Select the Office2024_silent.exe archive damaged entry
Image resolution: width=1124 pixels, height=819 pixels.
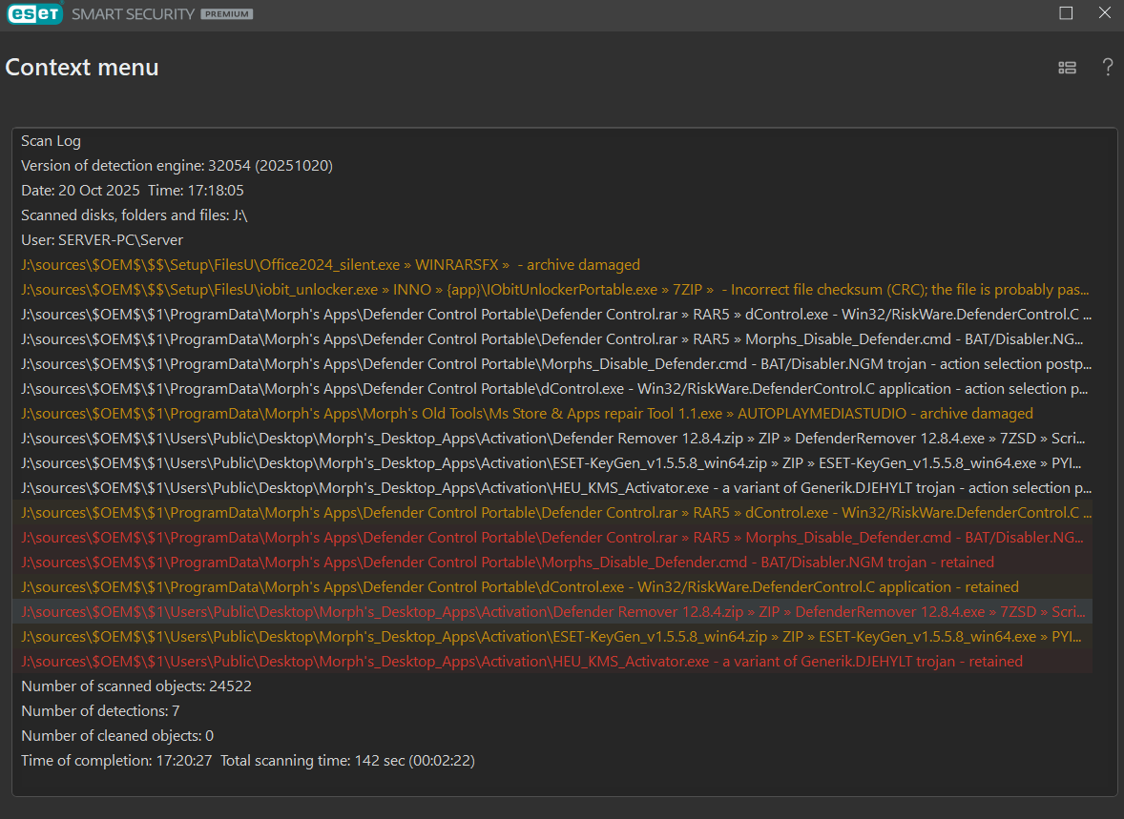[330, 265]
